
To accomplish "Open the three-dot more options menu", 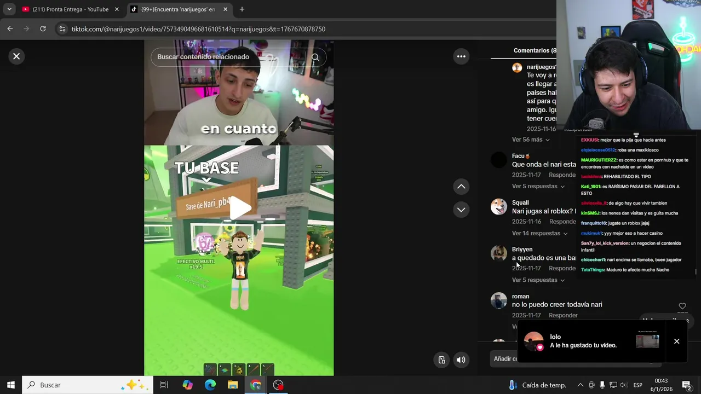I will [461, 56].
